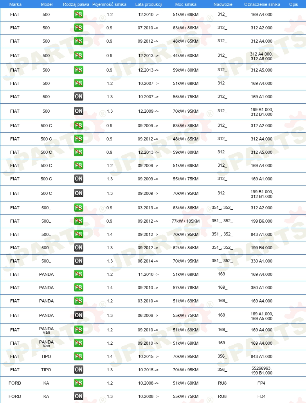Click engine code 199 B6.000
Image resolution: width=306 pixels, height=403 pixels.
coord(261,221)
